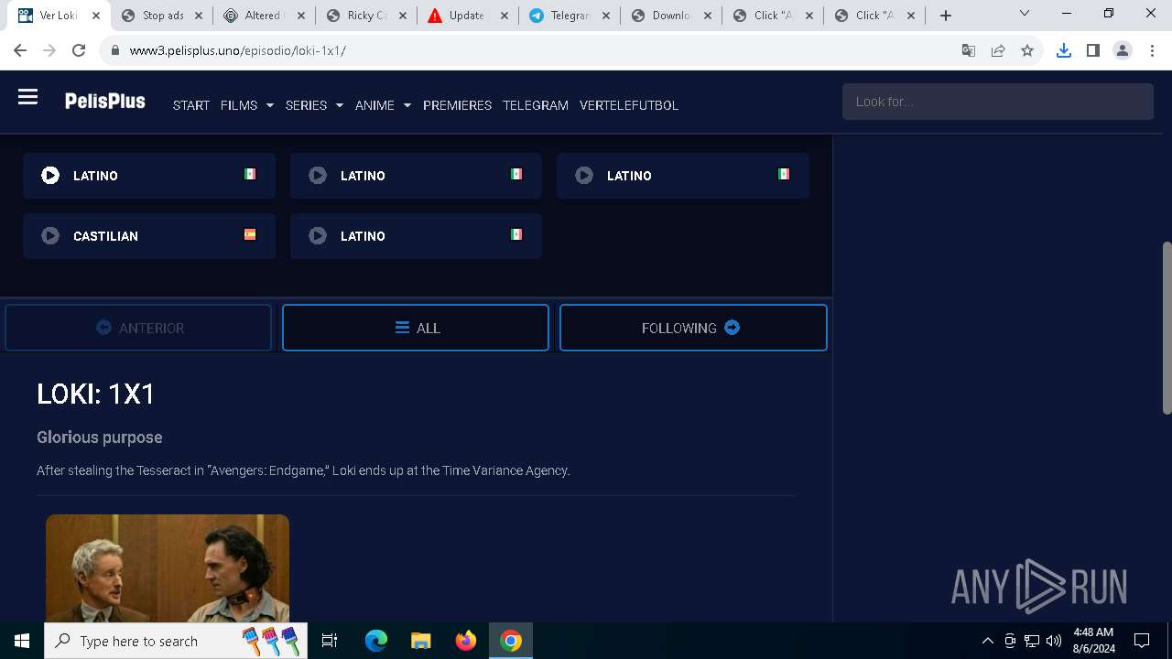Focus the 'Look for...' search field
The width and height of the screenshot is (1172, 659).
point(997,102)
